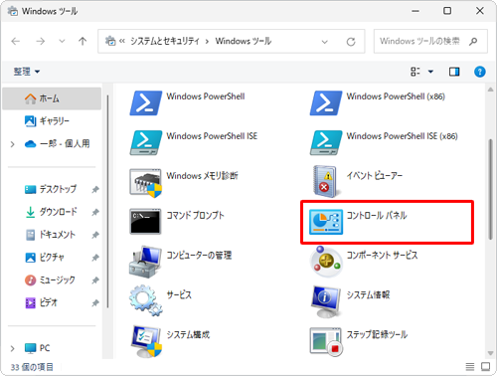Open the Windows メモリ診断 icon
The width and height of the screenshot is (497, 376).
click(146, 183)
